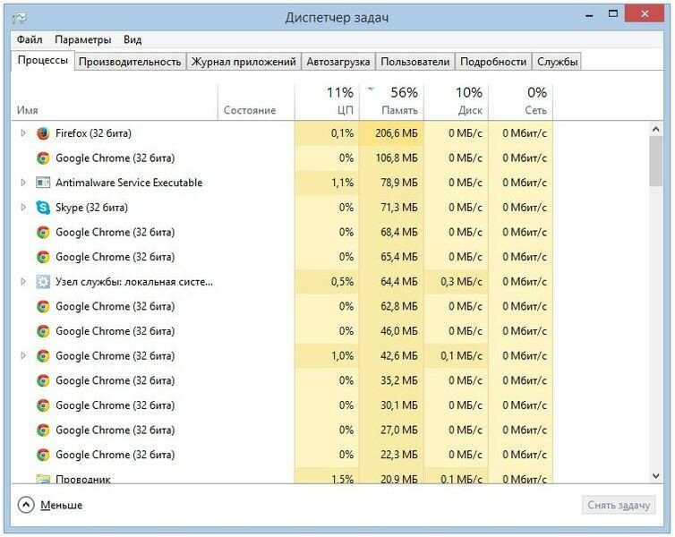Click the Проводник folder icon
Image resolution: width=675 pixels, height=537 pixels.
(x=43, y=479)
